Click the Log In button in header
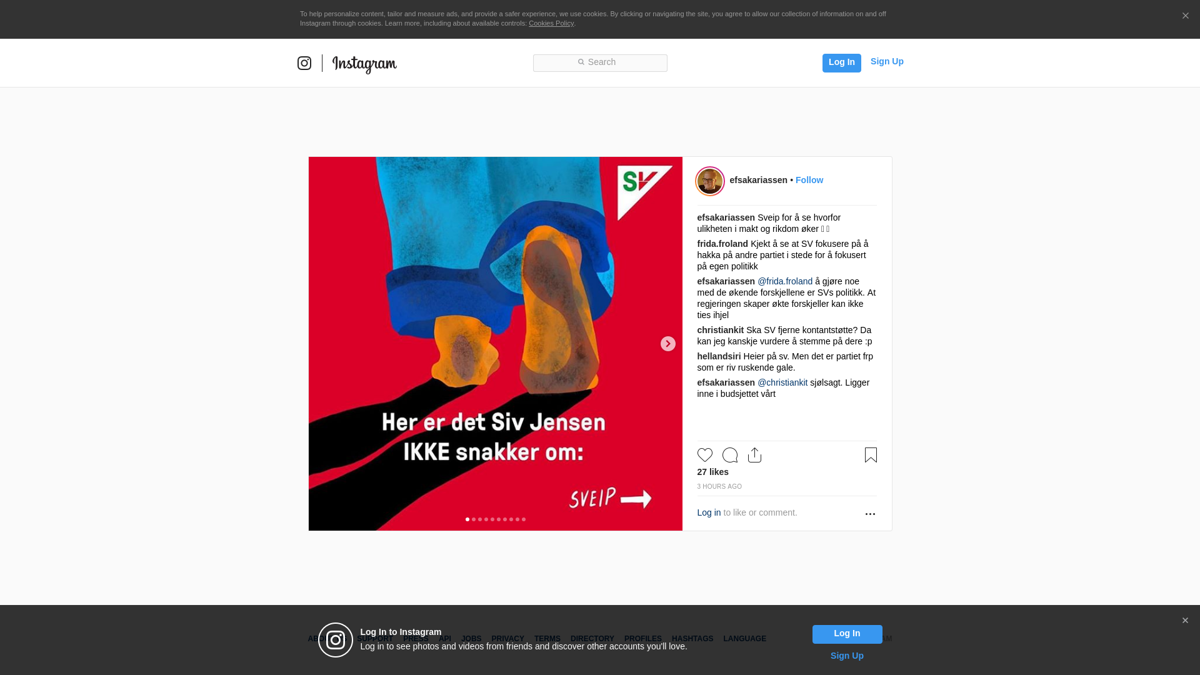Image resolution: width=1200 pixels, height=675 pixels. 842,62
